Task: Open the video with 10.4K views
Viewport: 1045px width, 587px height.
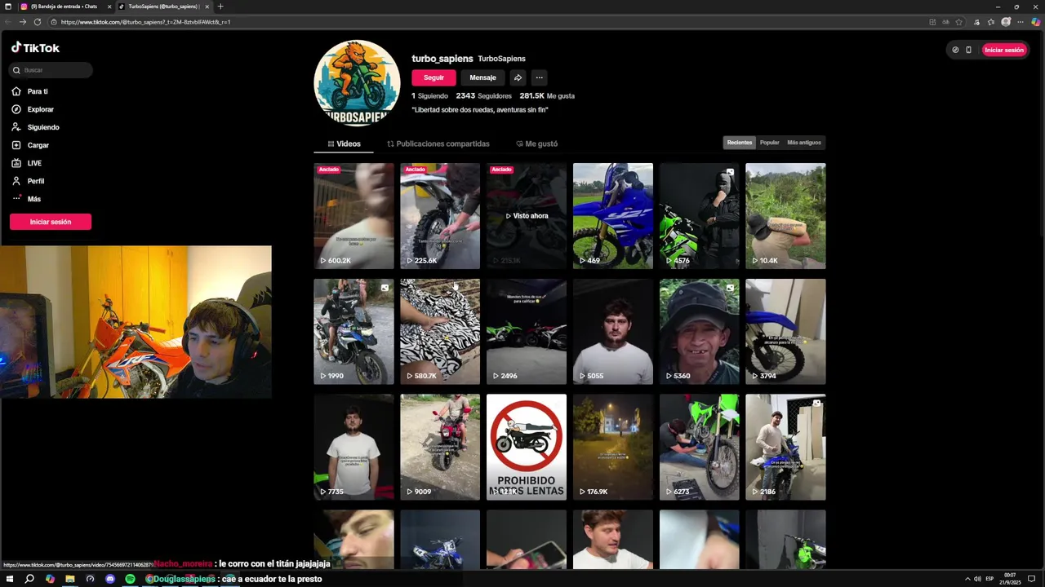Action: 785,216
